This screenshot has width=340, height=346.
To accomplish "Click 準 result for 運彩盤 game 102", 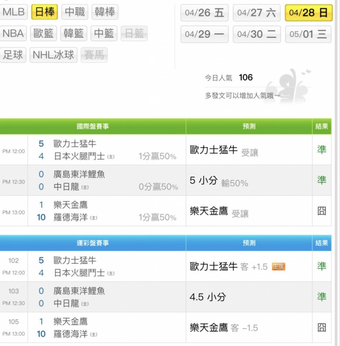I will [322, 266].
